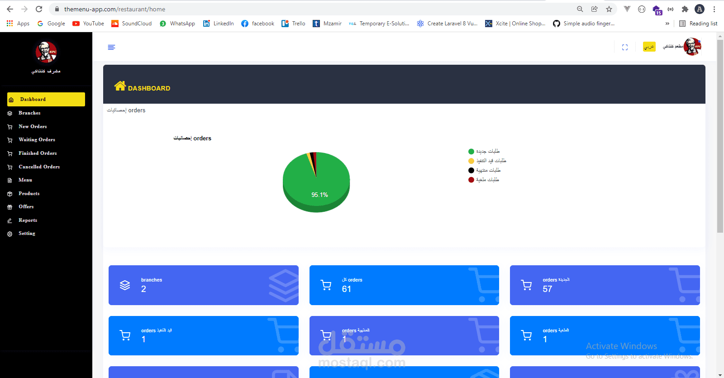The width and height of the screenshot is (724, 378).
Task: Click the yellow Arabic language button
Action: 649,47
